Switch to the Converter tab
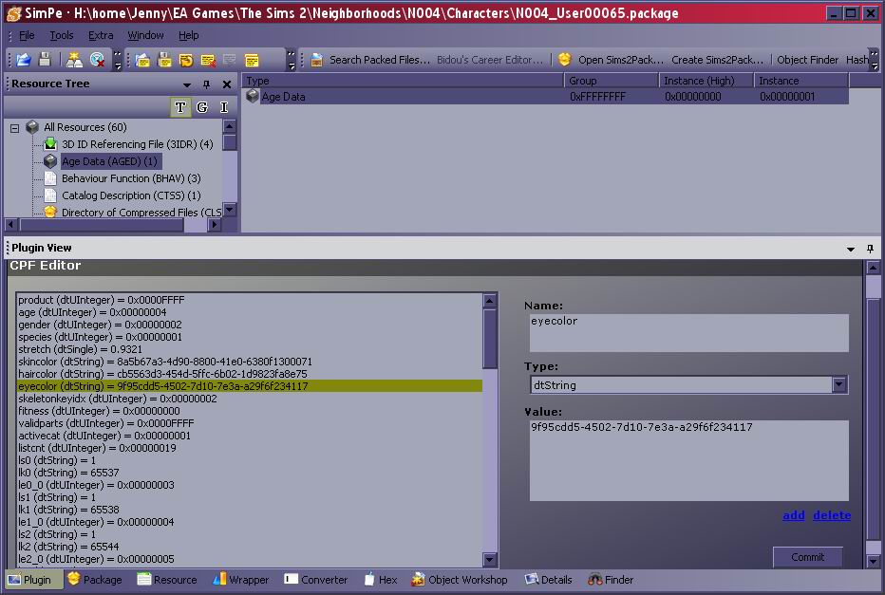 click(x=315, y=579)
